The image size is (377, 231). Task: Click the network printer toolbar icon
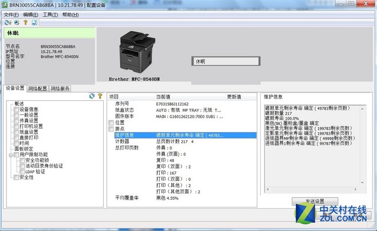pyautogui.click(x=16, y=22)
